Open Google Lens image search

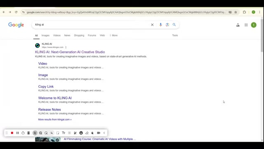[167, 25]
